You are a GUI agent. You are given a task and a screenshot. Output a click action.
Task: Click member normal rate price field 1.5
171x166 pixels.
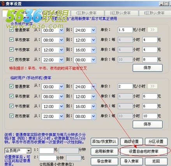tap(125, 30)
